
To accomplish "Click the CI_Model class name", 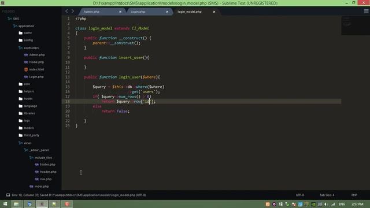I will point(140,28).
